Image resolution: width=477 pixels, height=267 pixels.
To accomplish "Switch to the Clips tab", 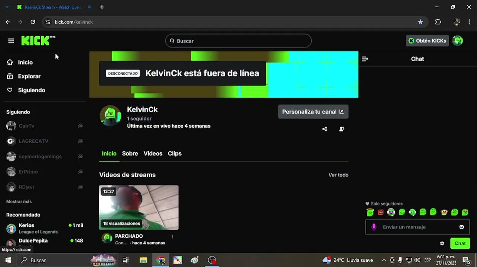I will 175,154.
